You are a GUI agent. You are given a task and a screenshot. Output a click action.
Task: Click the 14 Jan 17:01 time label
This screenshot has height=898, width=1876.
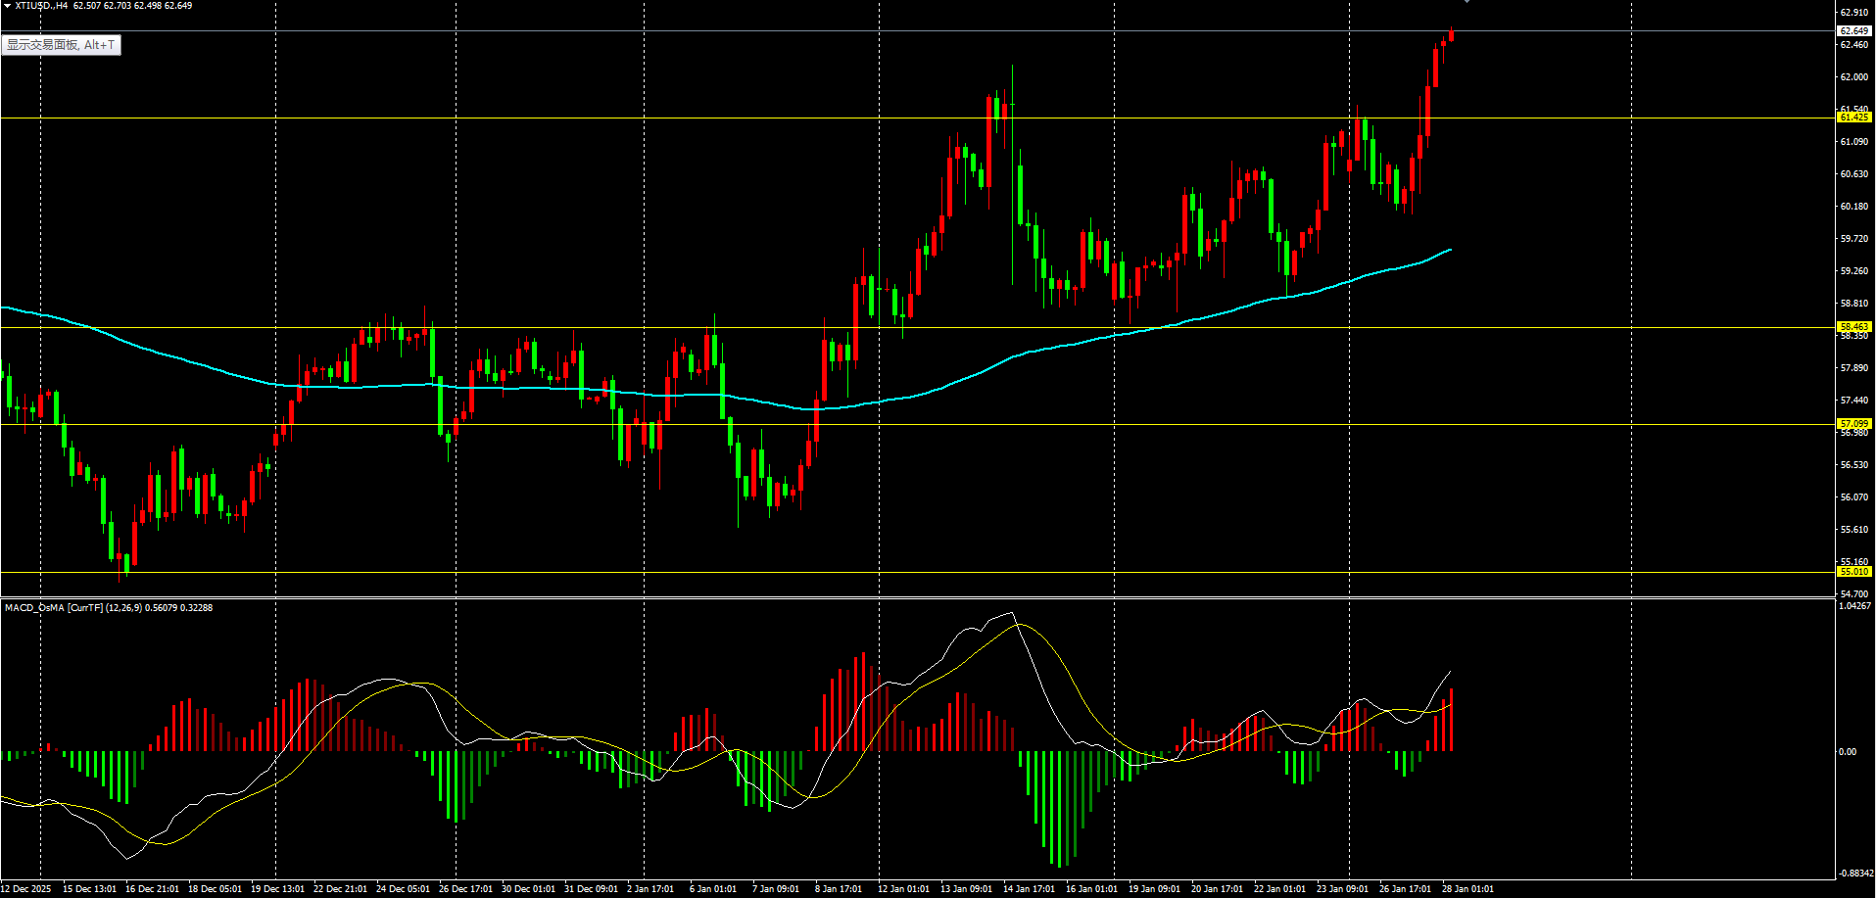(1029, 889)
